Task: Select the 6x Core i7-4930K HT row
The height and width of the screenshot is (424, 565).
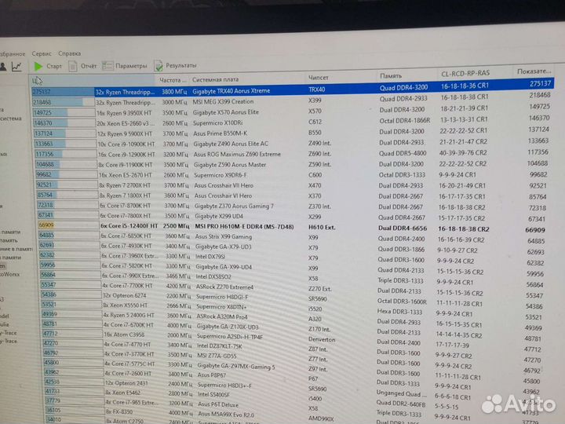Action: pyautogui.click(x=293, y=247)
